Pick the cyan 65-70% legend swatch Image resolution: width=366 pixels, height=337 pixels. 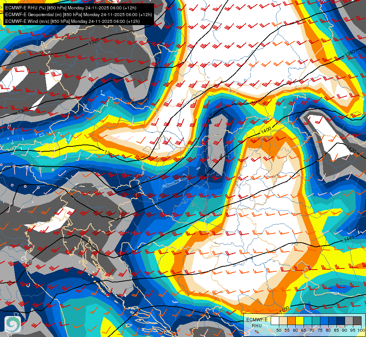(308, 321)
